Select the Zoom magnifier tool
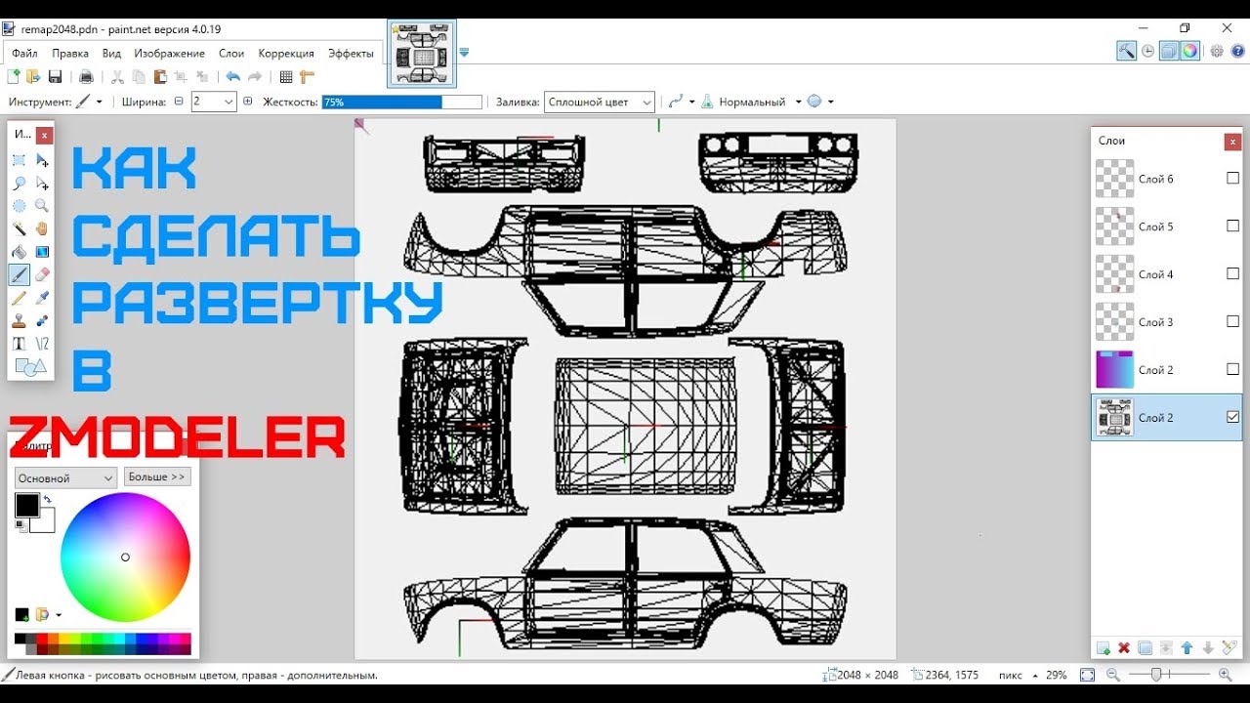 42,206
